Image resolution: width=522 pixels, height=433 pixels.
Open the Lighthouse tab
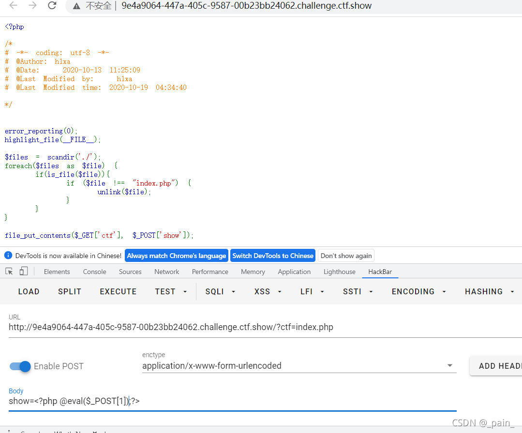[x=340, y=272]
